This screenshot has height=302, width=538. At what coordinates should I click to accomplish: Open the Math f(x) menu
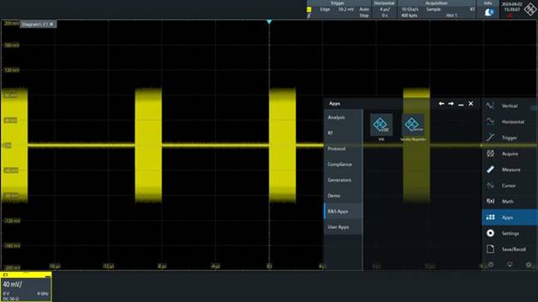click(x=509, y=202)
